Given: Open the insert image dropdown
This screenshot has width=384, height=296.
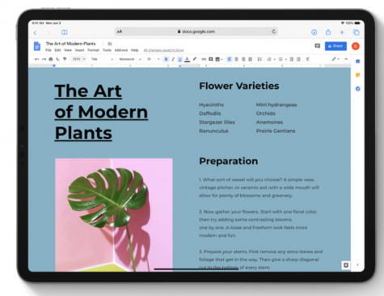Looking at the screenshot, I should point(219,59).
